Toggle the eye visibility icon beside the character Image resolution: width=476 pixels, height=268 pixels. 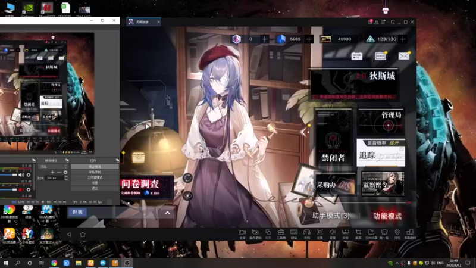tap(187, 196)
